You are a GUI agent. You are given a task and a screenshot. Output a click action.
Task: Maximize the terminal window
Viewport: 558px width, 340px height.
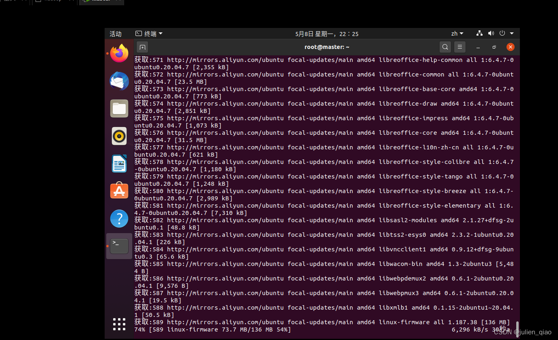click(x=494, y=47)
